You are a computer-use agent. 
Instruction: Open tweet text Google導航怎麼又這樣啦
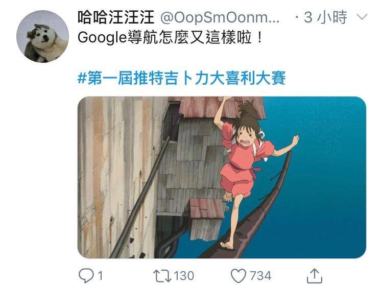coord(170,38)
